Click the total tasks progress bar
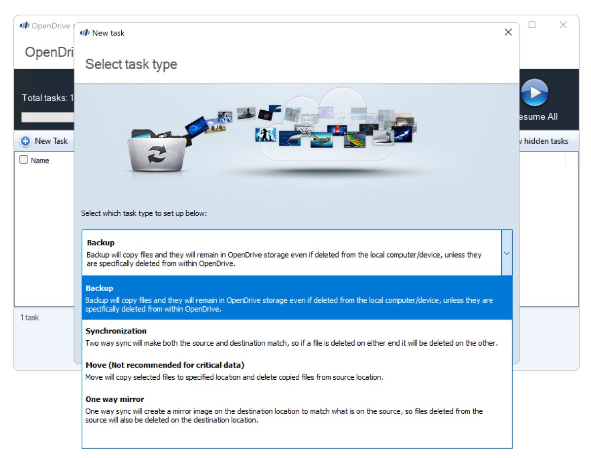Screen dimensions: 591x458 click(48, 117)
